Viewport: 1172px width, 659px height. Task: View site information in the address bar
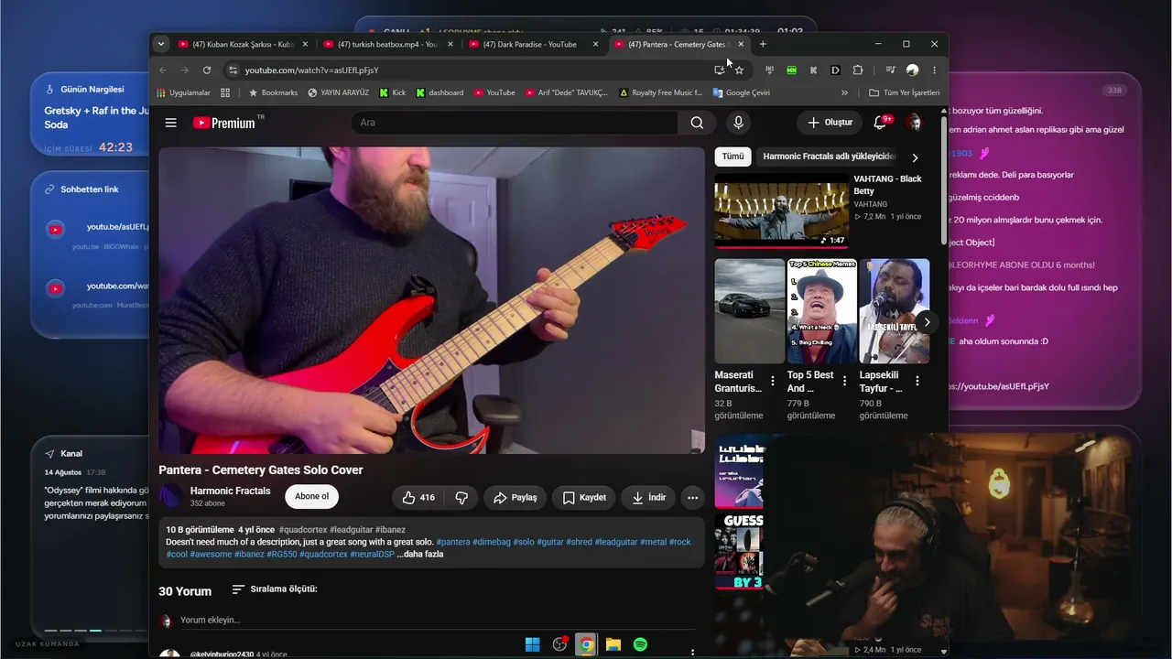pos(233,70)
